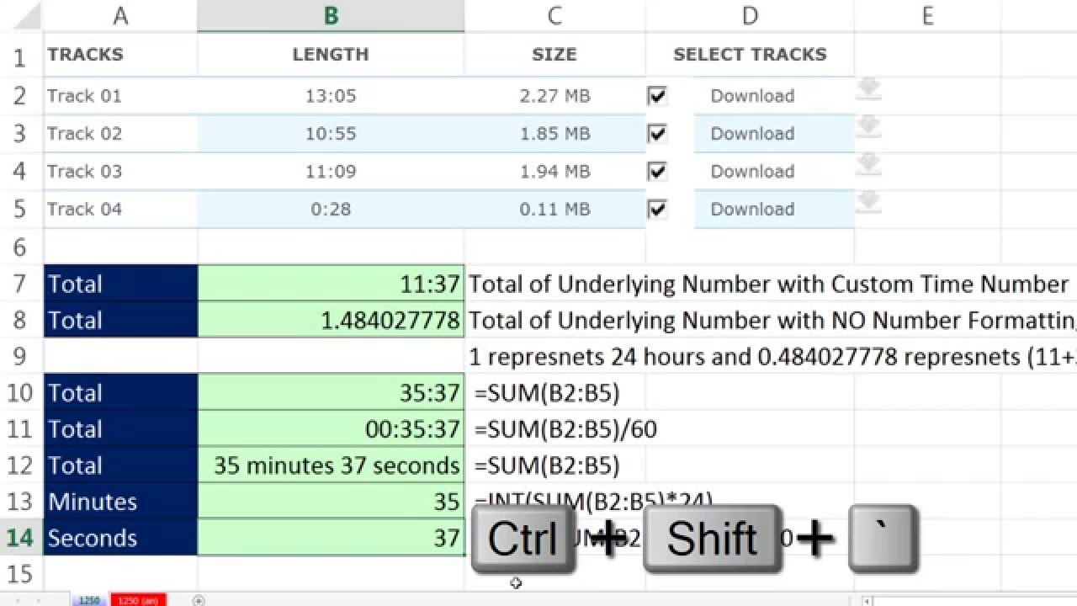Image resolution: width=1077 pixels, height=606 pixels.
Task: Uncheck the Track 01 checkbox
Action: click(x=657, y=96)
